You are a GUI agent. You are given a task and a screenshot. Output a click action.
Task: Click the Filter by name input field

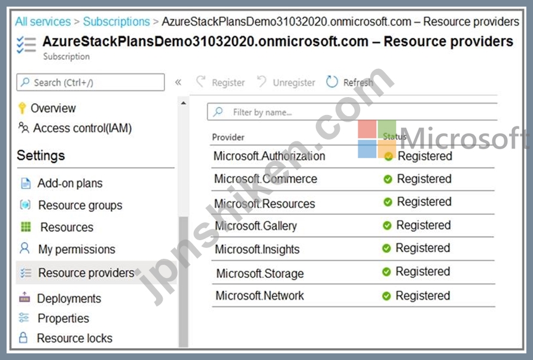(352, 111)
